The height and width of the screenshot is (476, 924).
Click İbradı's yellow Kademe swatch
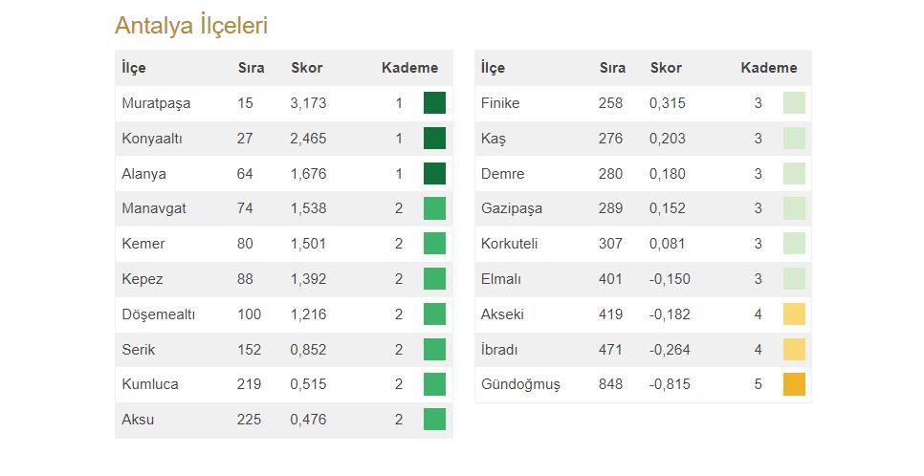pyautogui.click(x=794, y=350)
